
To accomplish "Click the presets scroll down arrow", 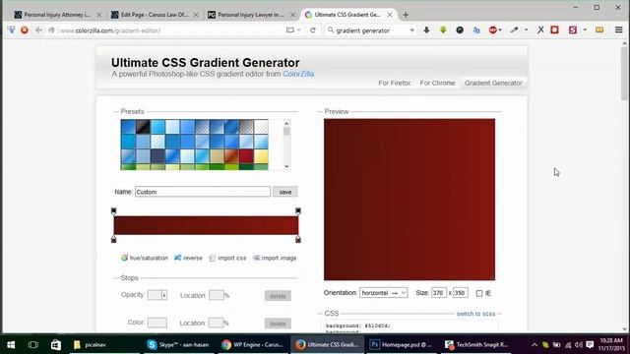I will coord(286,166).
